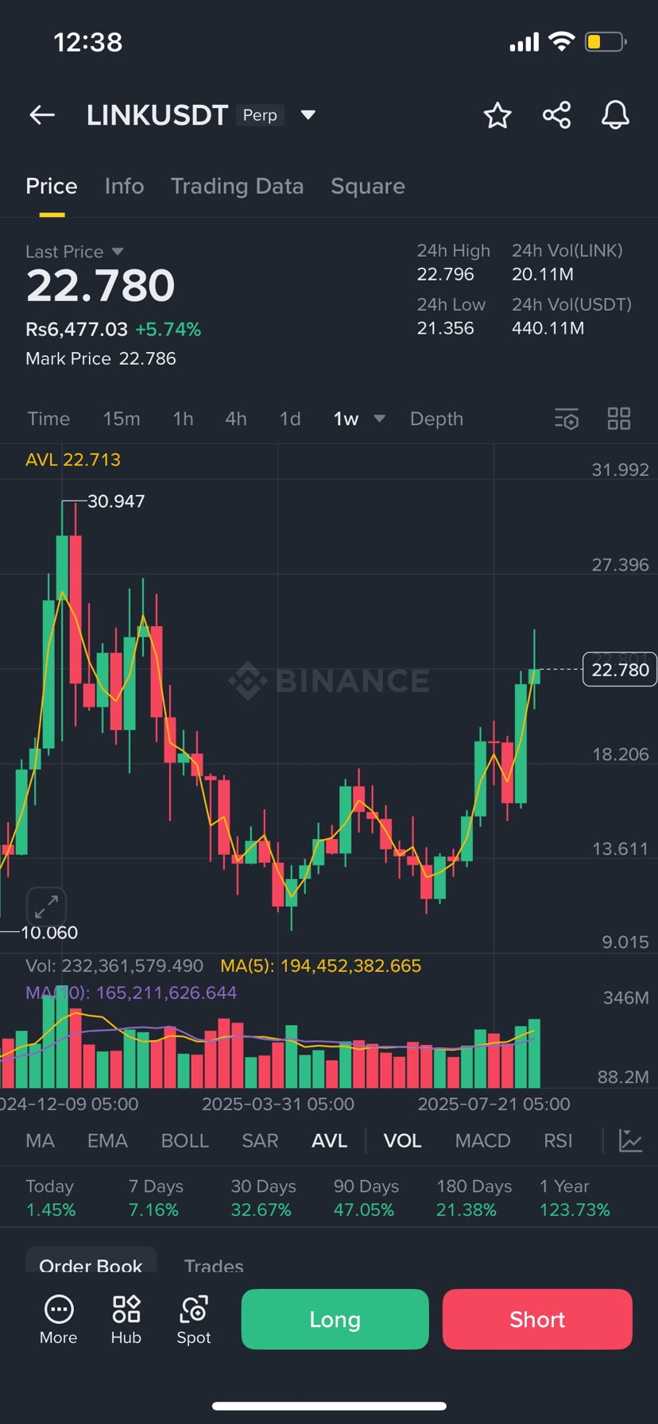Tap the 7 Days 7.16% change
The height and width of the screenshot is (1424, 658).
[156, 1198]
